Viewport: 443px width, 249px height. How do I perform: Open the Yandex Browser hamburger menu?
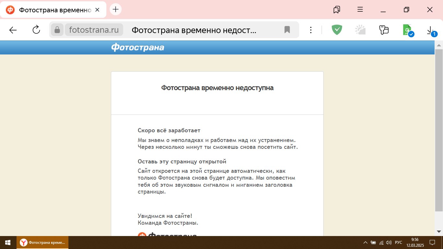click(x=360, y=10)
